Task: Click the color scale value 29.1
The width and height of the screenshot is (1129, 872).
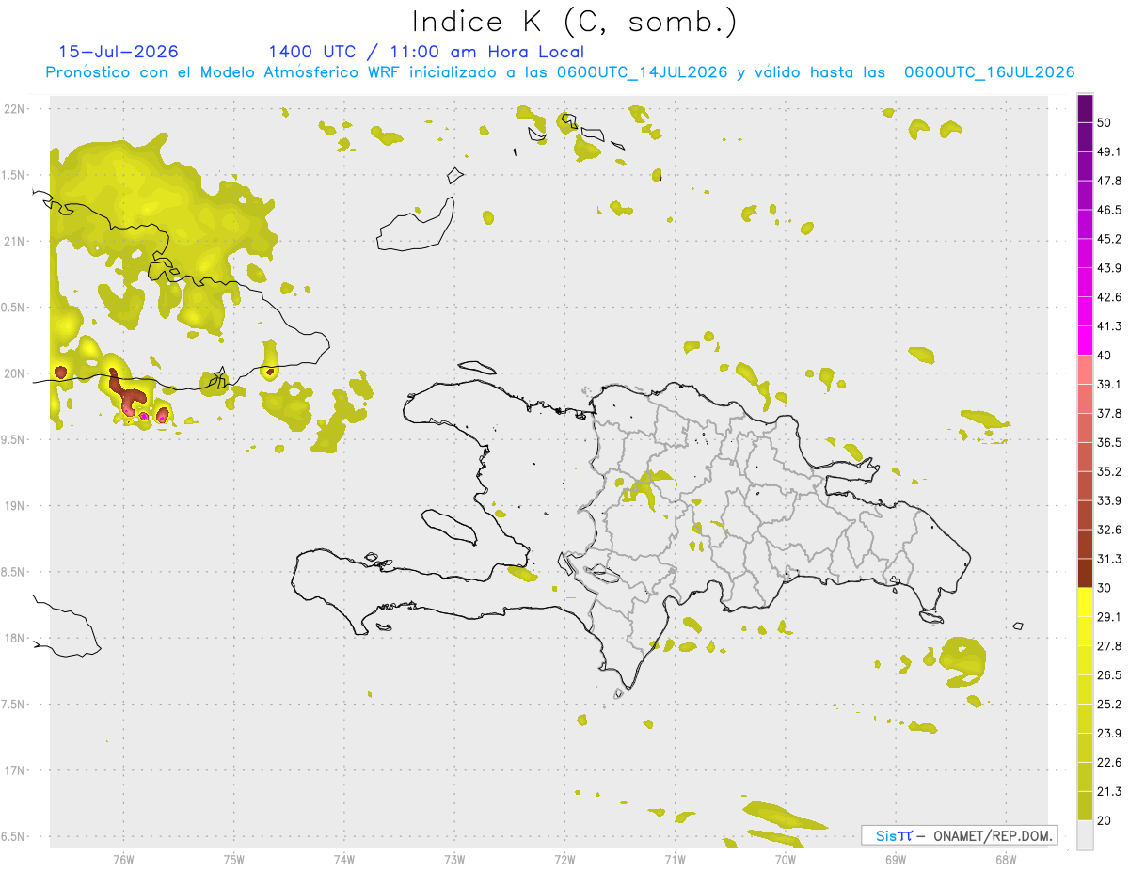Action: point(1109,616)
